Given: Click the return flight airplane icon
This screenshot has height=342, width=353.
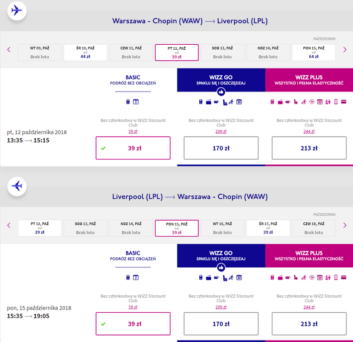Looking at the screenshot, I should [17, 186].
